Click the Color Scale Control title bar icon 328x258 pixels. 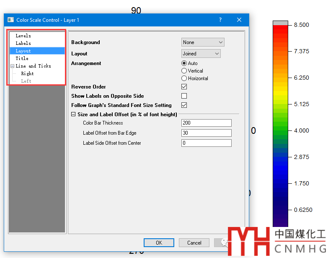click(x=10, y=20)
